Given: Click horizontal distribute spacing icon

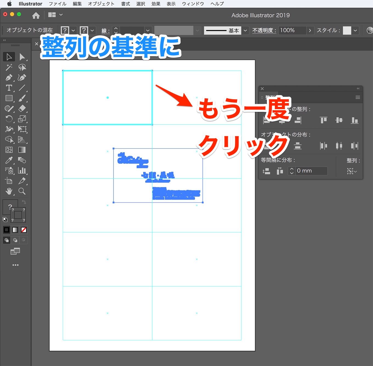Looking at the screenshot, I should 280,171.
